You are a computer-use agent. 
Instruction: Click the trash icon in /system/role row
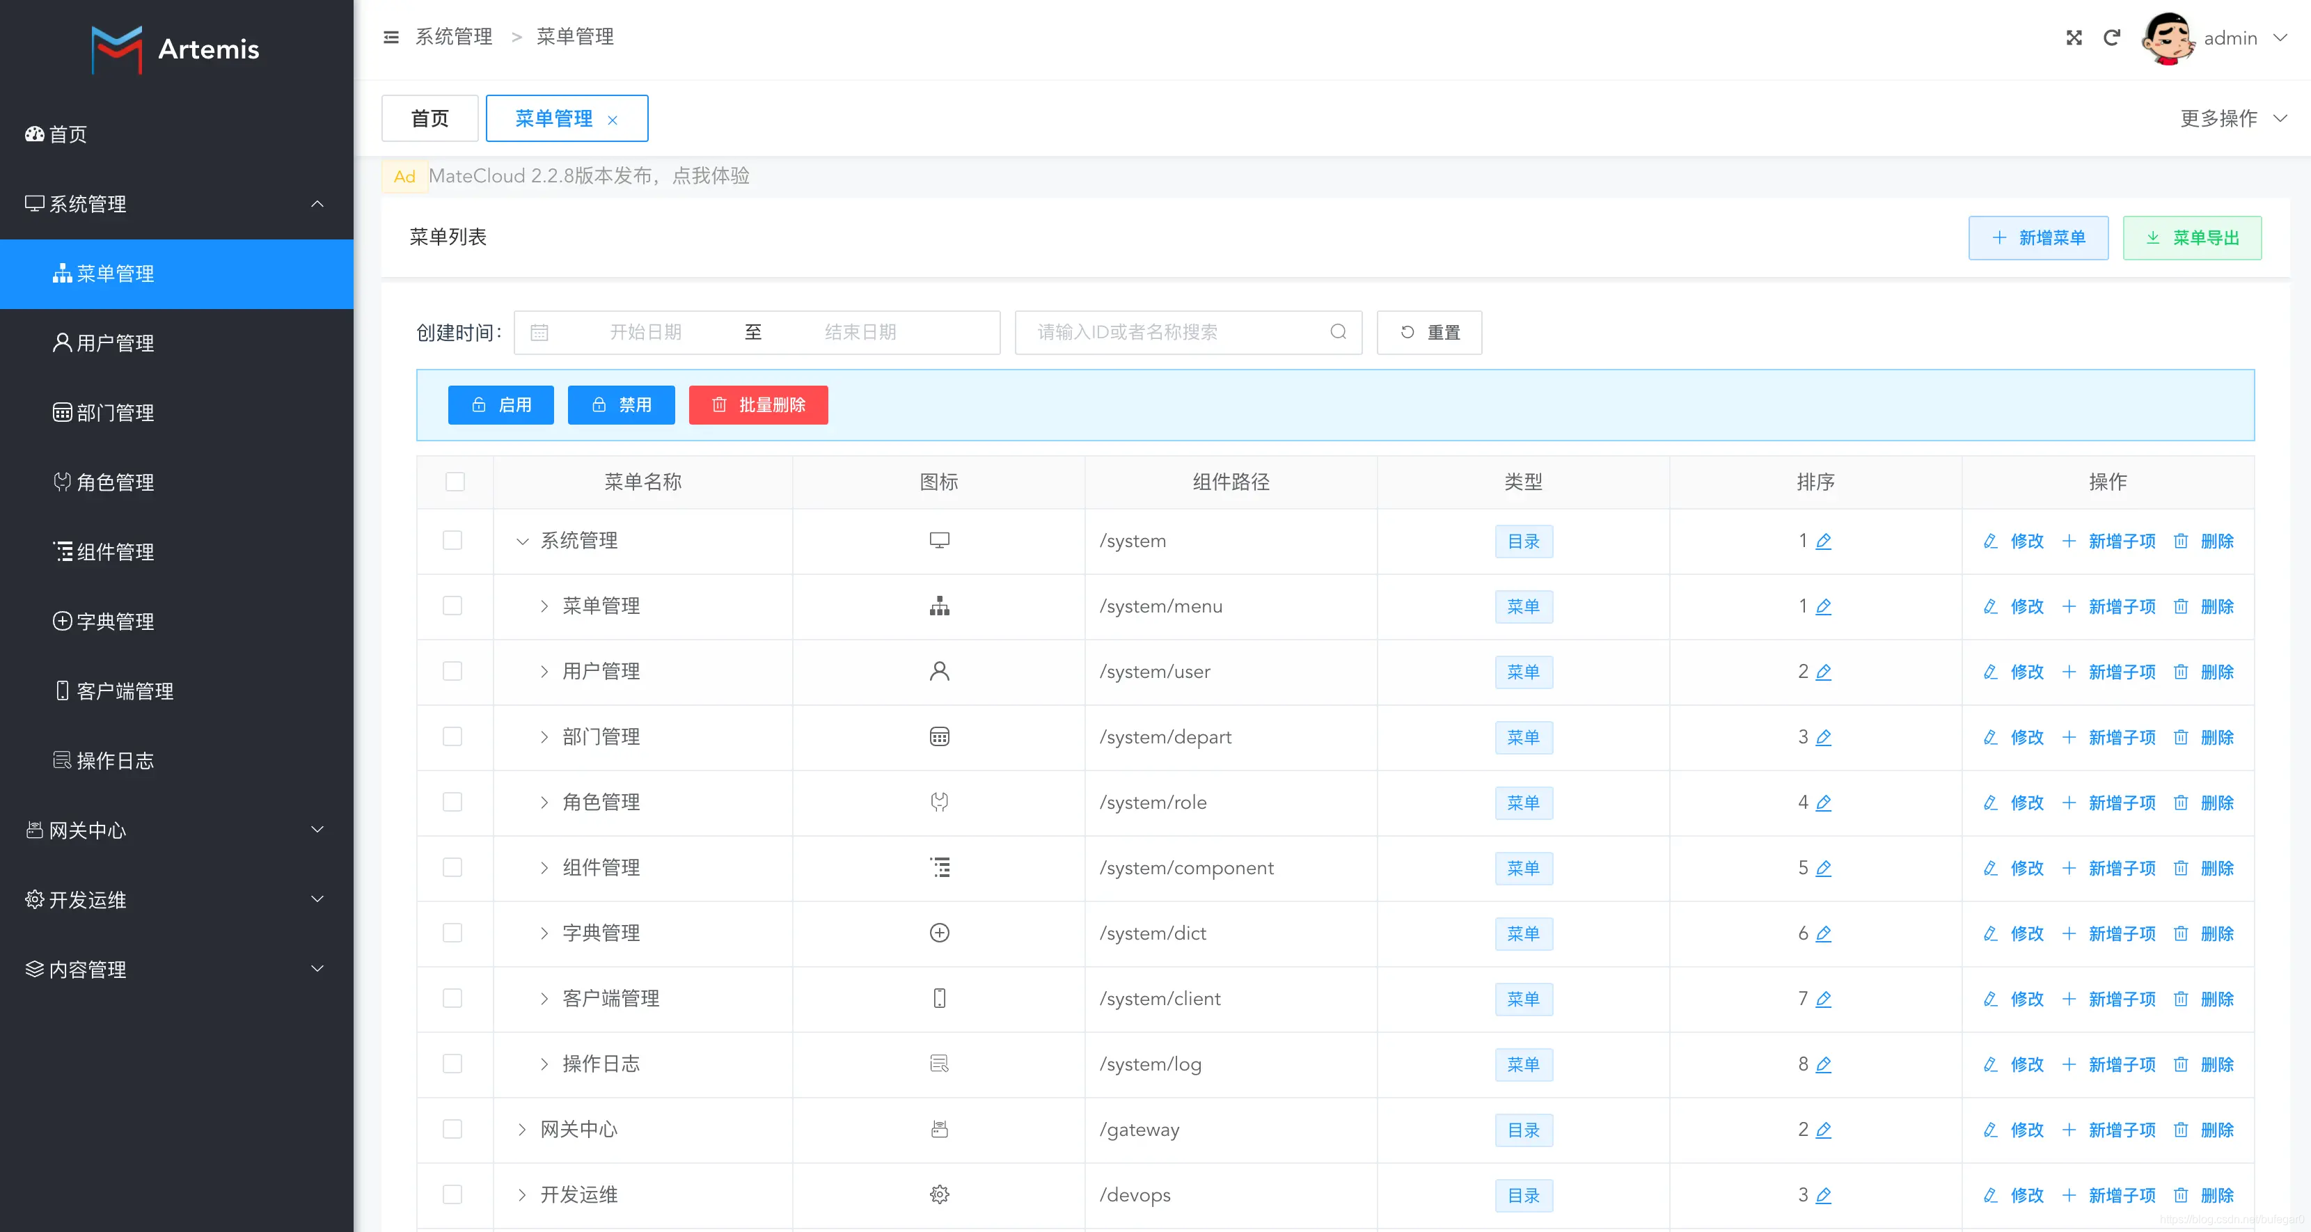(x=2180, y=803)
